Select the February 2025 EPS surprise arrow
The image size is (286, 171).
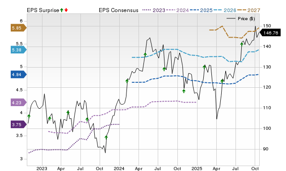[204, 67]
